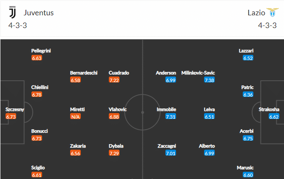
Task: Select Cuadrado's 7.22 rating badge
Action: click(x=114, y=80)
